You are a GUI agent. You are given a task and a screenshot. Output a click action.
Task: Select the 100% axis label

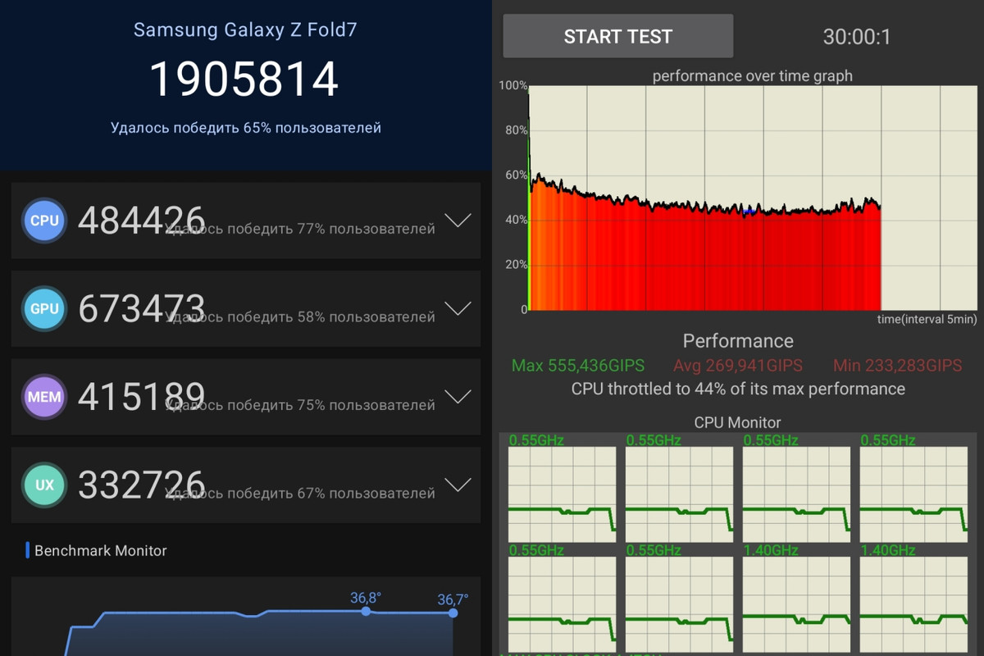(513, 85)
